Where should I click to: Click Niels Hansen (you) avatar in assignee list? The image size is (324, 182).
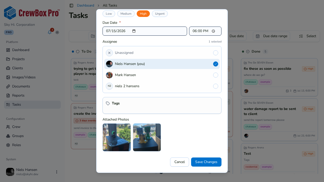click(109, 64)
